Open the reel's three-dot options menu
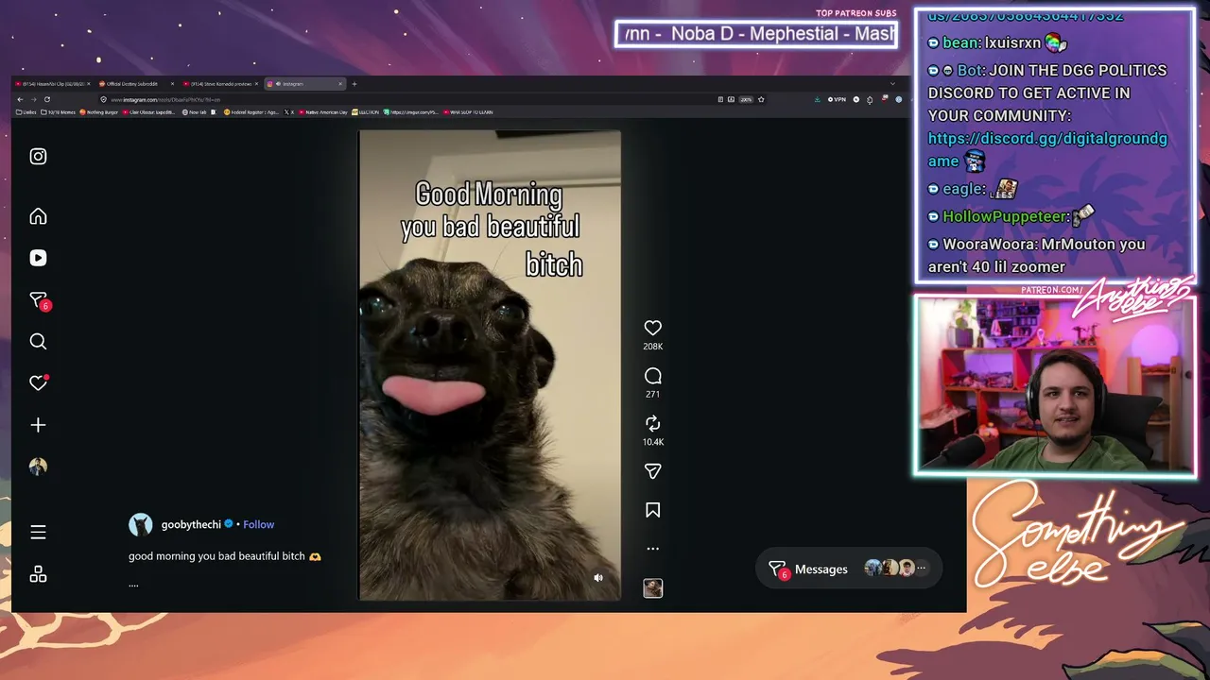Viewport: 1210px width, 680px height. [652, 548]
